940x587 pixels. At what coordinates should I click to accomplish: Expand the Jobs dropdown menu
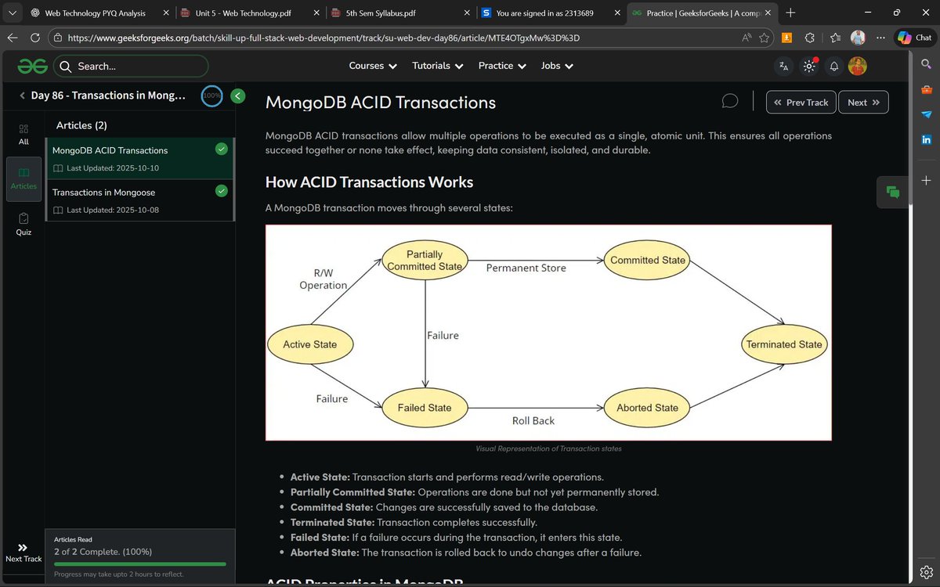[557, 66]
